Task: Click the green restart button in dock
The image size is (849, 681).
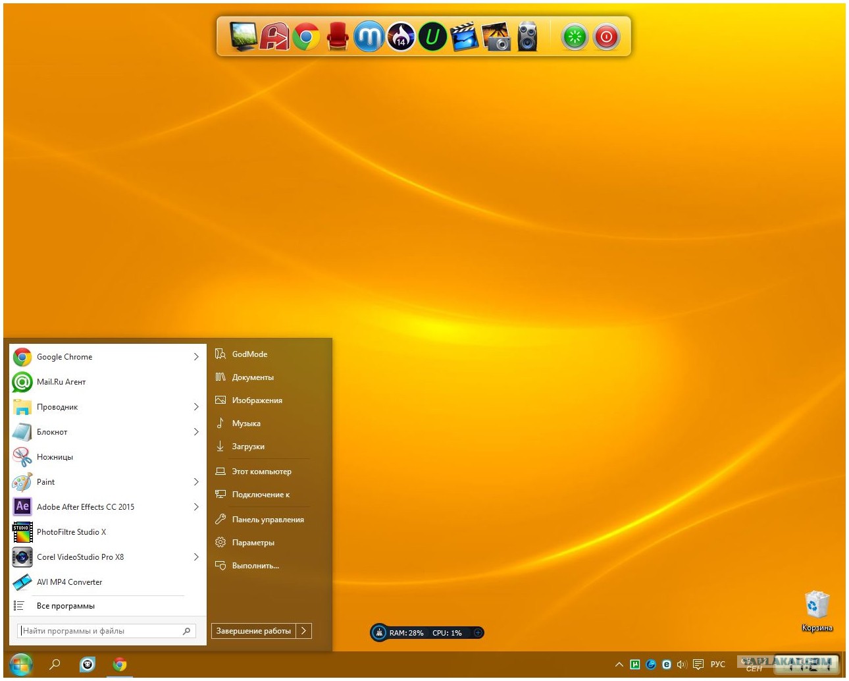Action: [575, 37]
